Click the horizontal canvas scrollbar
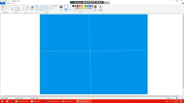This screenshot has width=184, height=103. [90, 96]
